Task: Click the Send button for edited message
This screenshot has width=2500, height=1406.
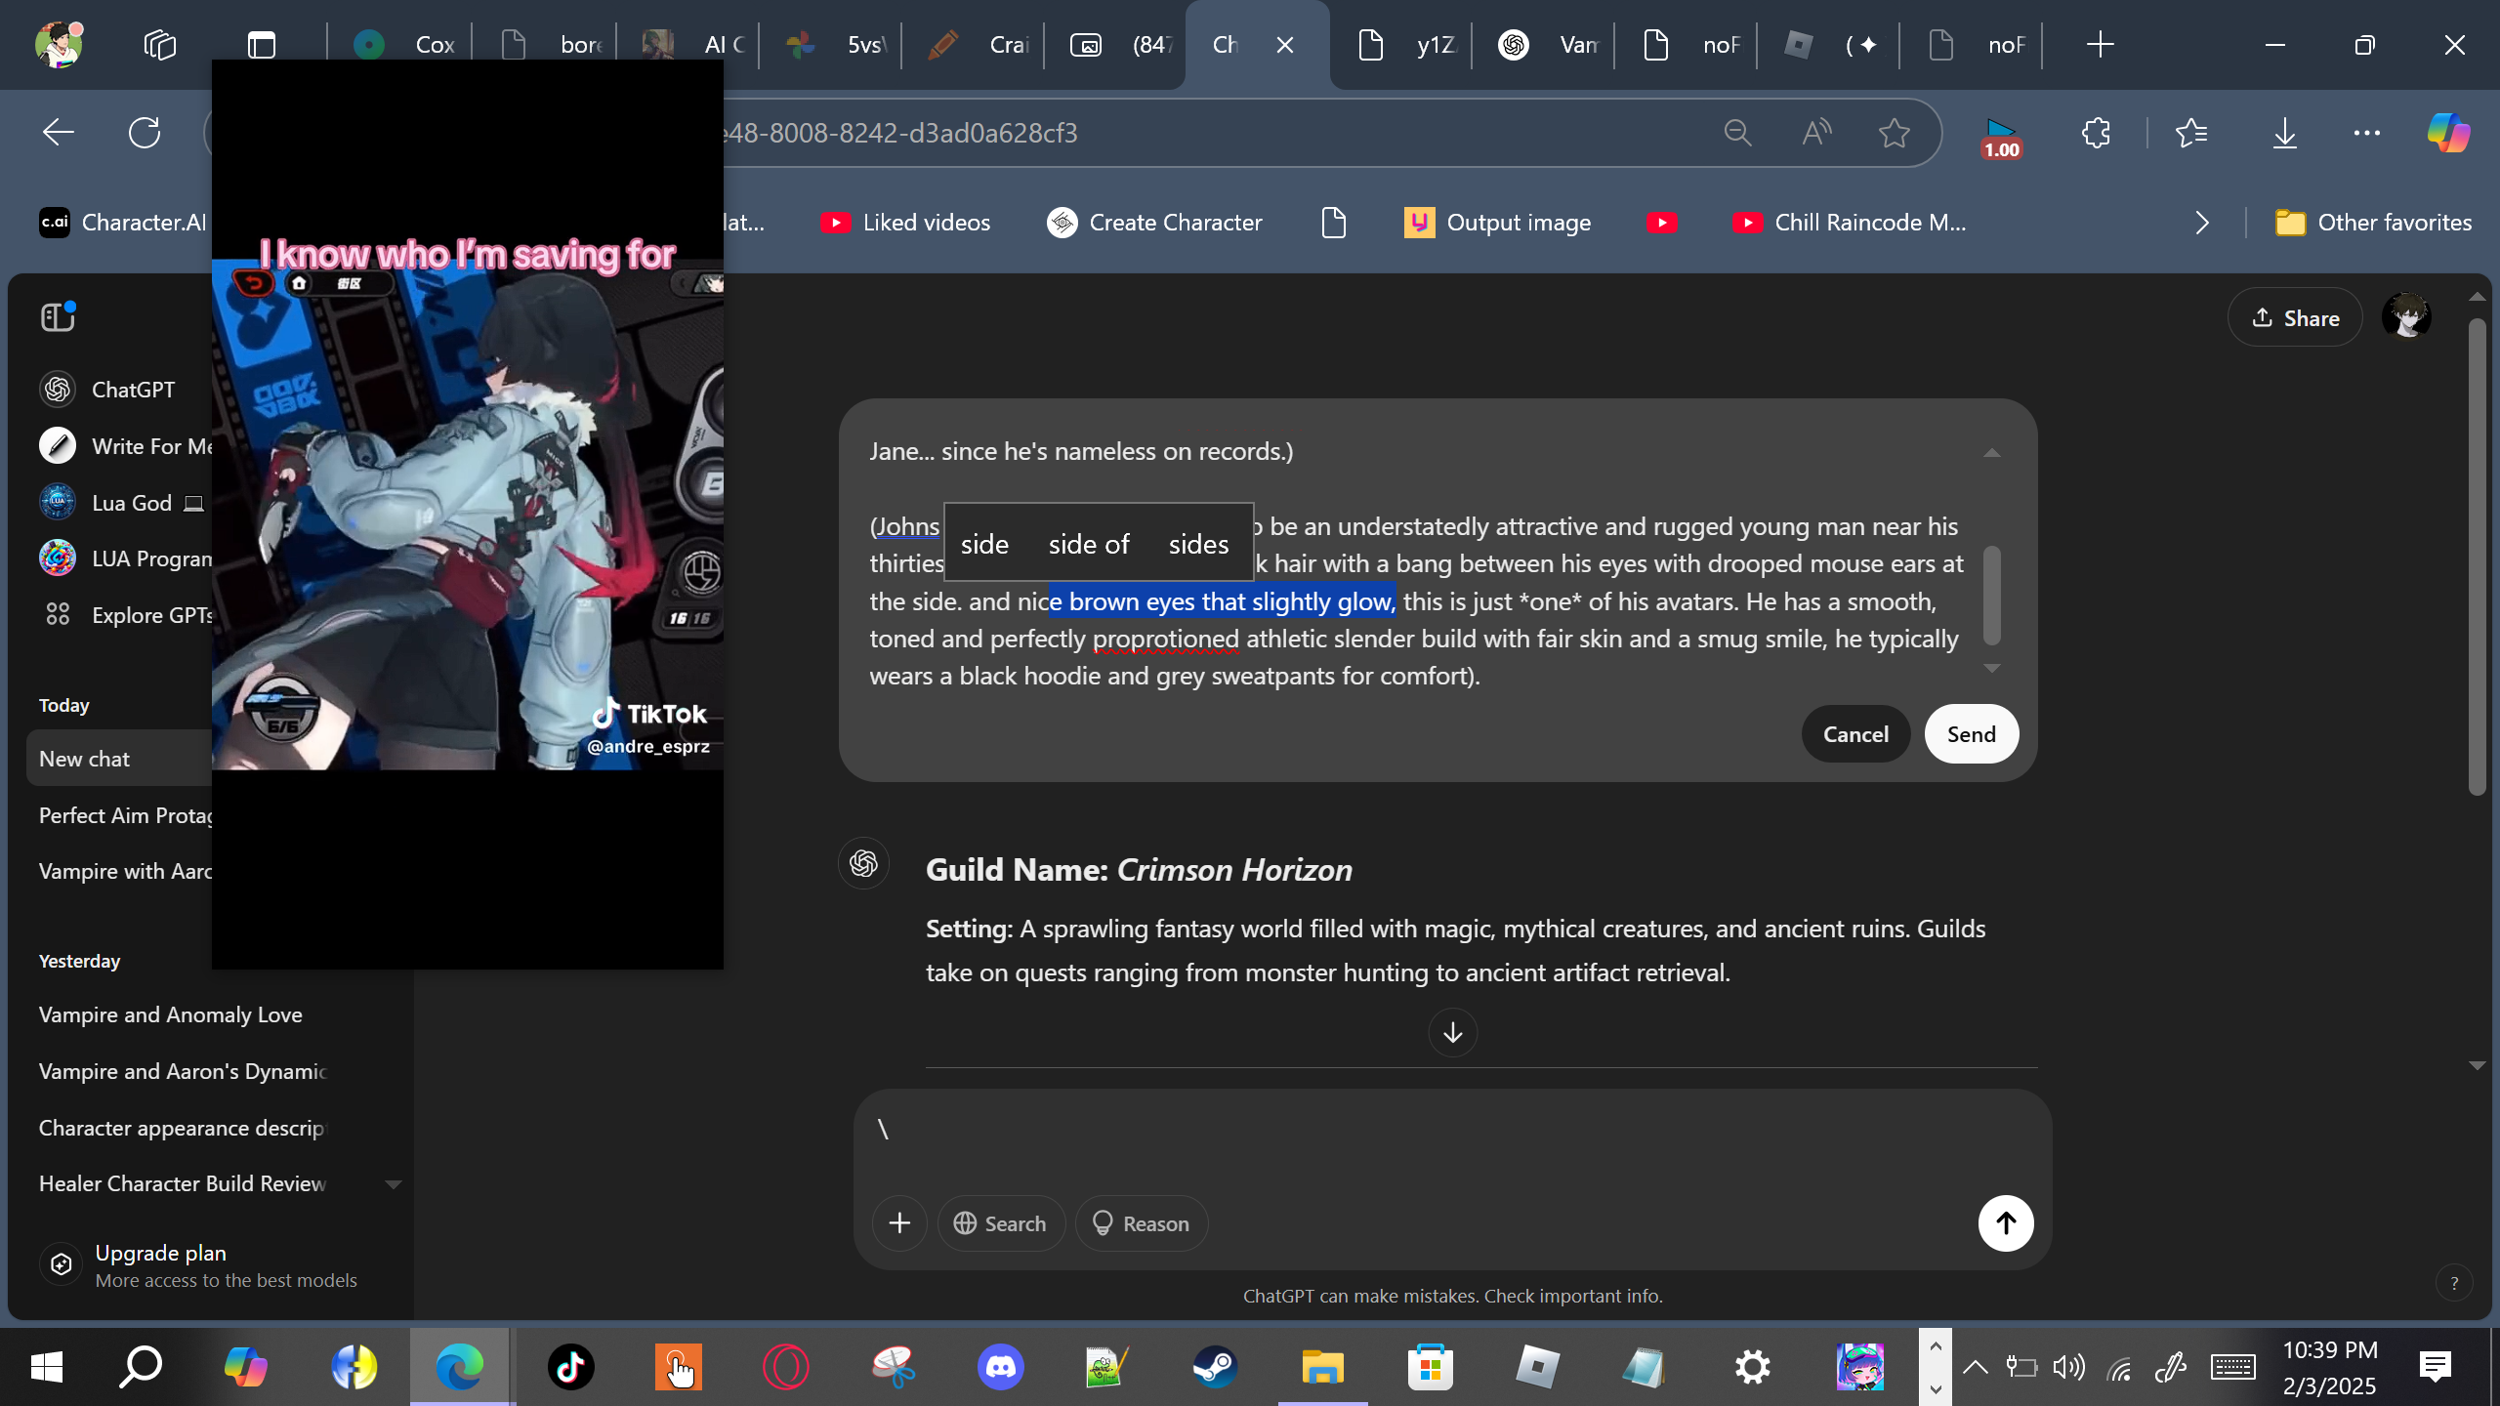Action: (x=1972, y=734)
